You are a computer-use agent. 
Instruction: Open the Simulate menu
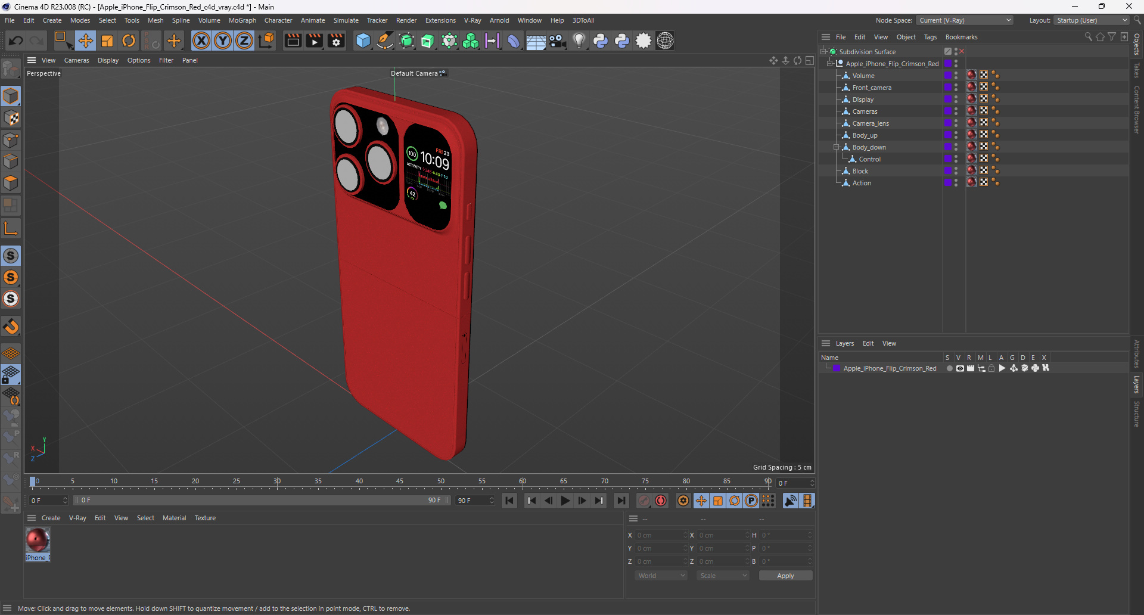pyautogui.click(x=346, y=20)
